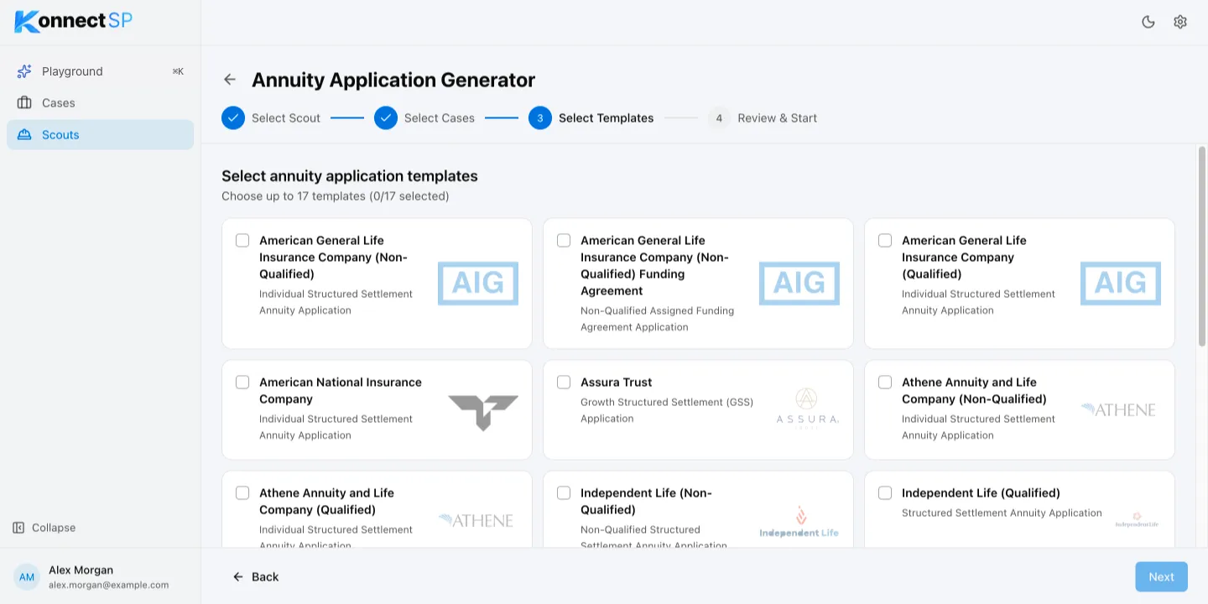Image resolution: width=1208 pixels, height=604 pixels.
Task: Open settings gear icon
Action: tap(1180, 22)
